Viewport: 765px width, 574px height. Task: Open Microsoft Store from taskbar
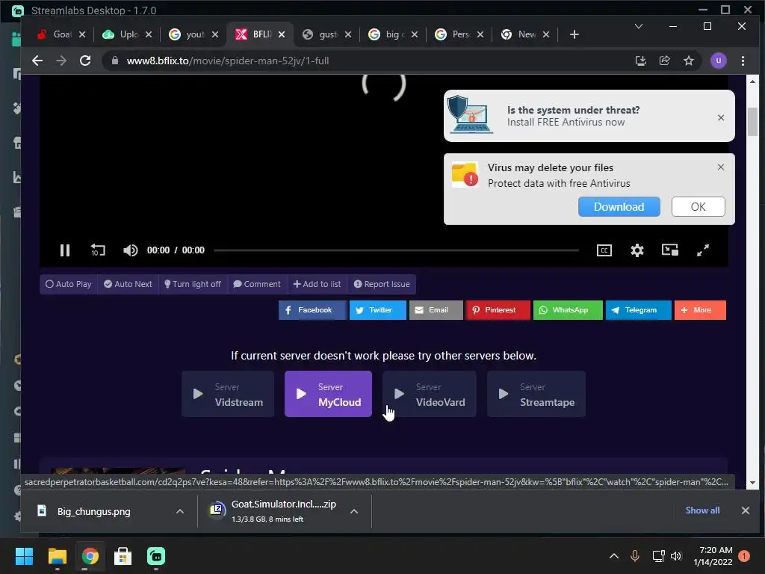point(123,556)
